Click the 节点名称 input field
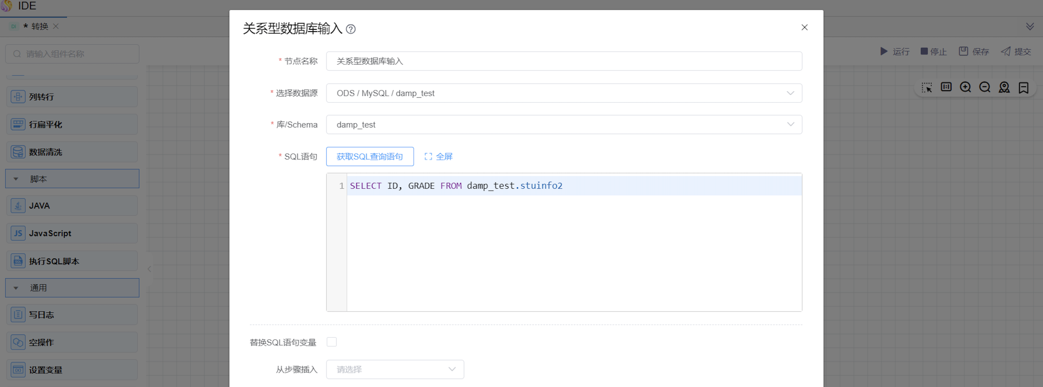This screenshot has width=1043, height=387. 563,61
